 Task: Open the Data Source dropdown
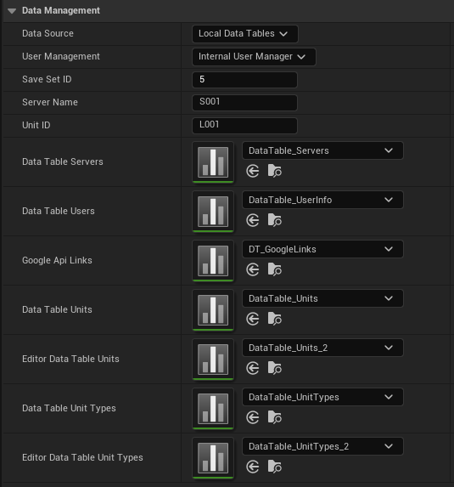(245, 33)
